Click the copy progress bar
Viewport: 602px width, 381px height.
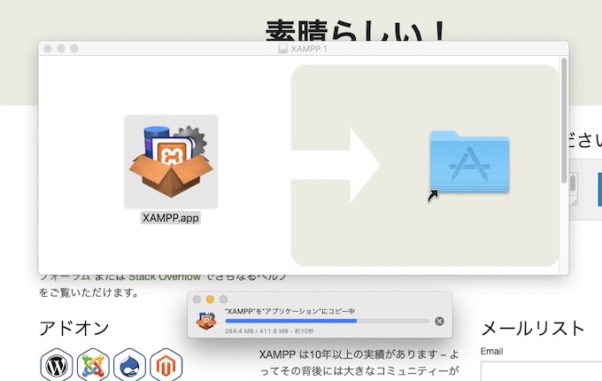click(x=327, y=321)
